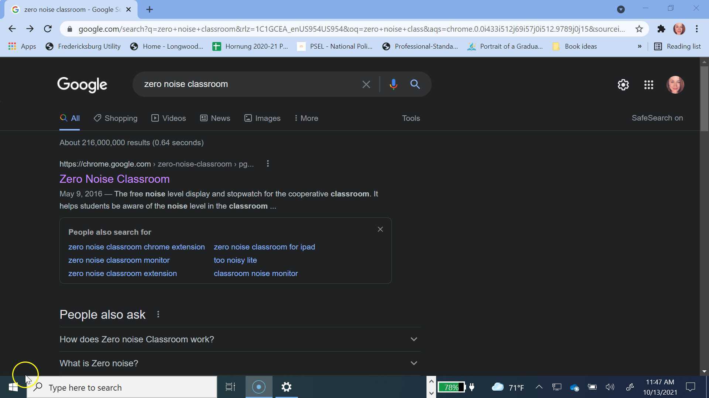The image size is (709, 398).
Task: Toggle SafeSearch on setting
Action: [x=657, y=118]
